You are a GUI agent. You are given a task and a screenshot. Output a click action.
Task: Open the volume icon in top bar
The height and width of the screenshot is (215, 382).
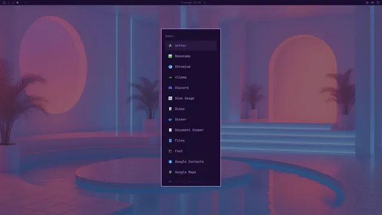(372, 2)
